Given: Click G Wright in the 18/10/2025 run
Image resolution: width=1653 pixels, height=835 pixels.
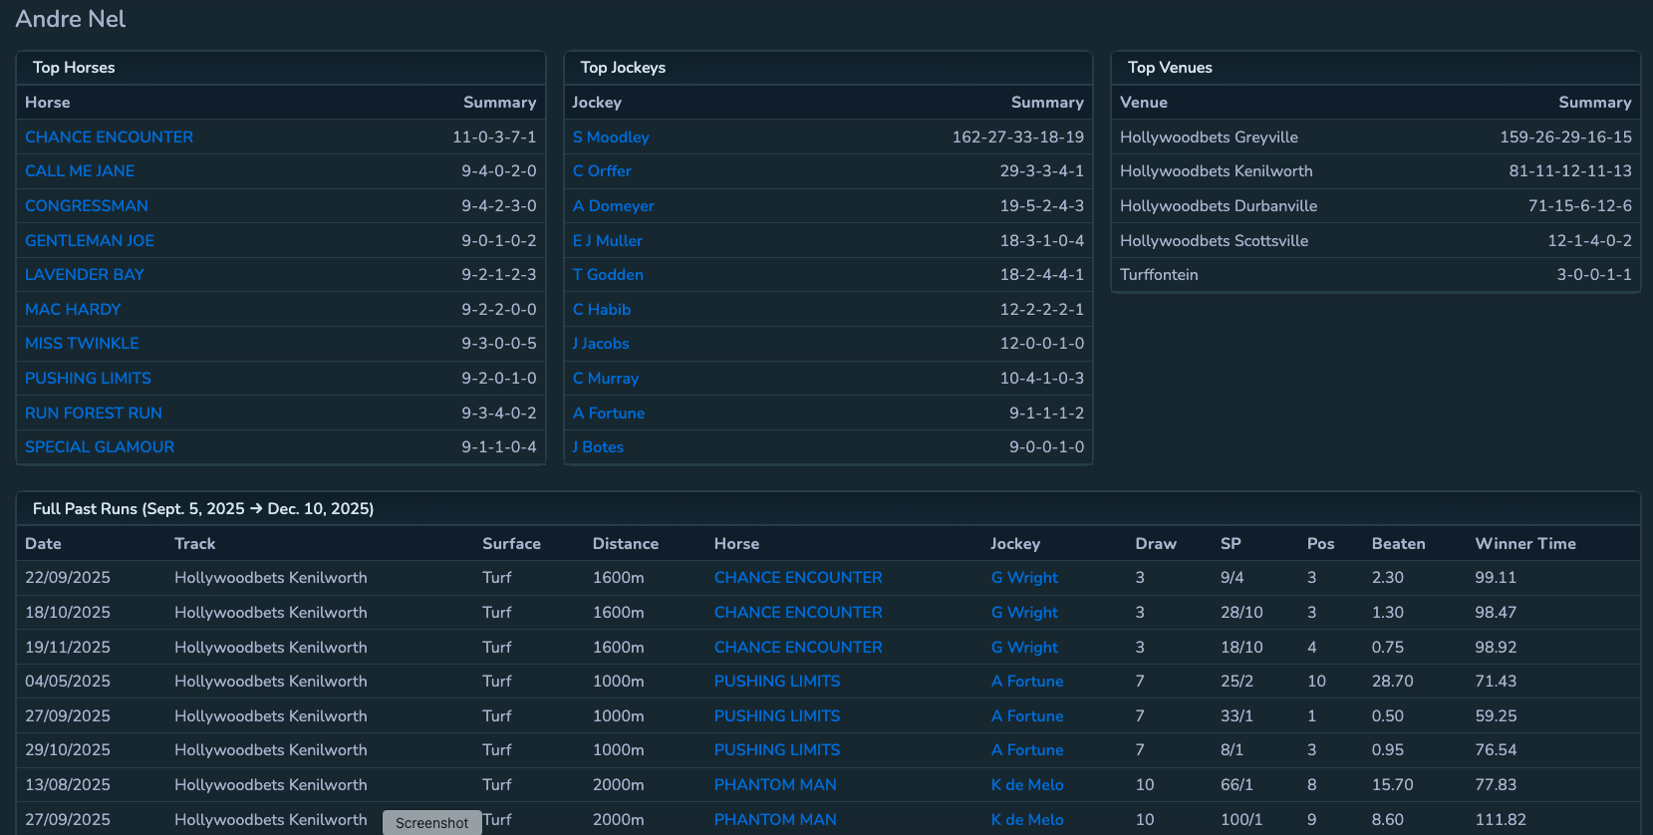Looking at the screenshot, I should click(1024, 612).
